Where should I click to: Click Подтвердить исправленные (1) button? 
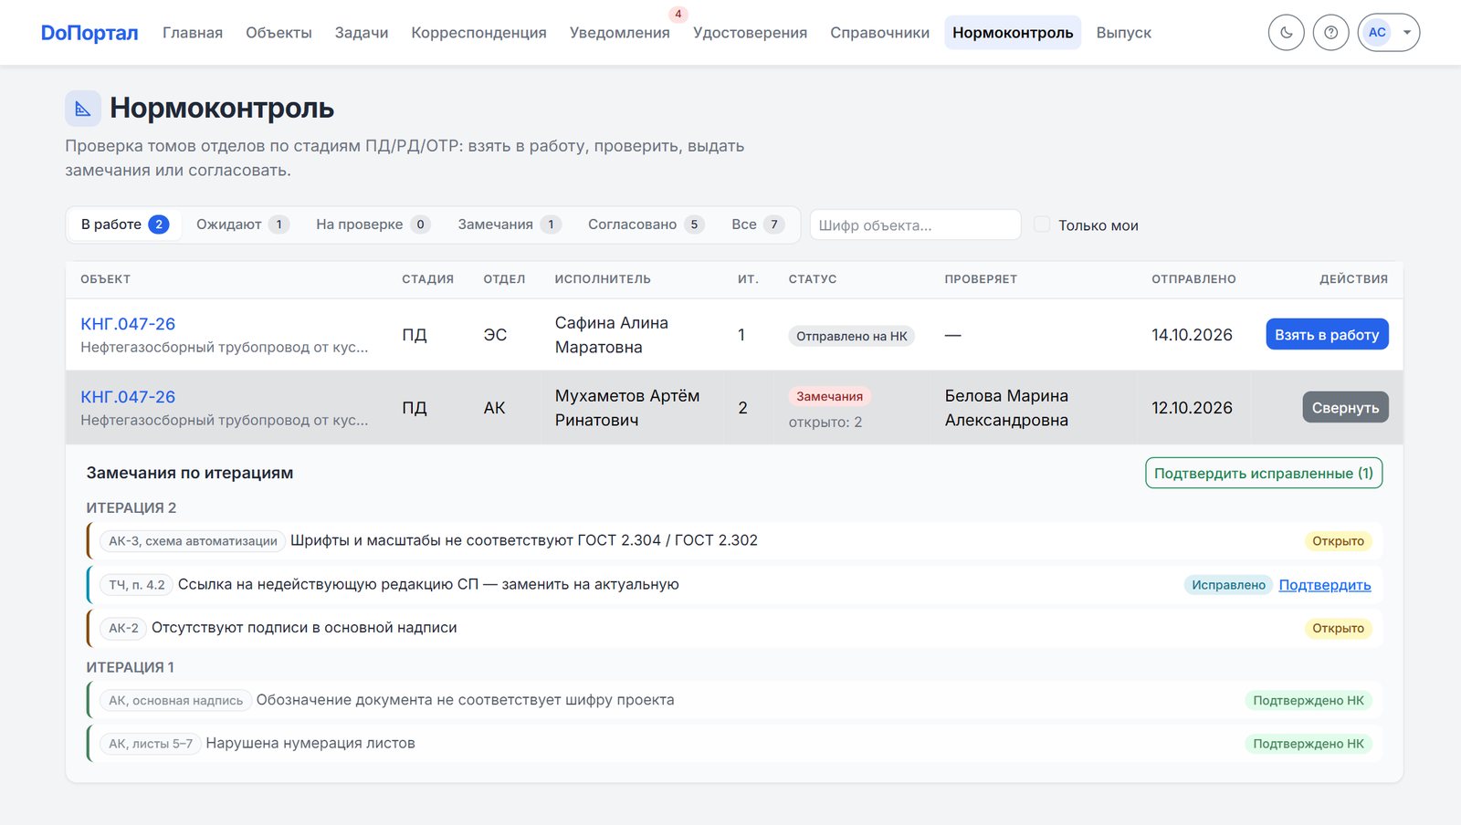tap(1264, 473)
